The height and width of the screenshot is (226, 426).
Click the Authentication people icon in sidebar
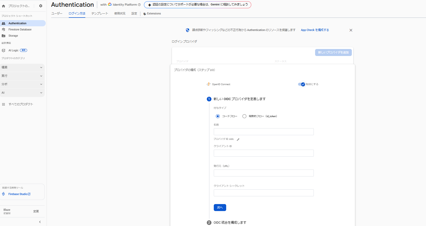point(4,23)
